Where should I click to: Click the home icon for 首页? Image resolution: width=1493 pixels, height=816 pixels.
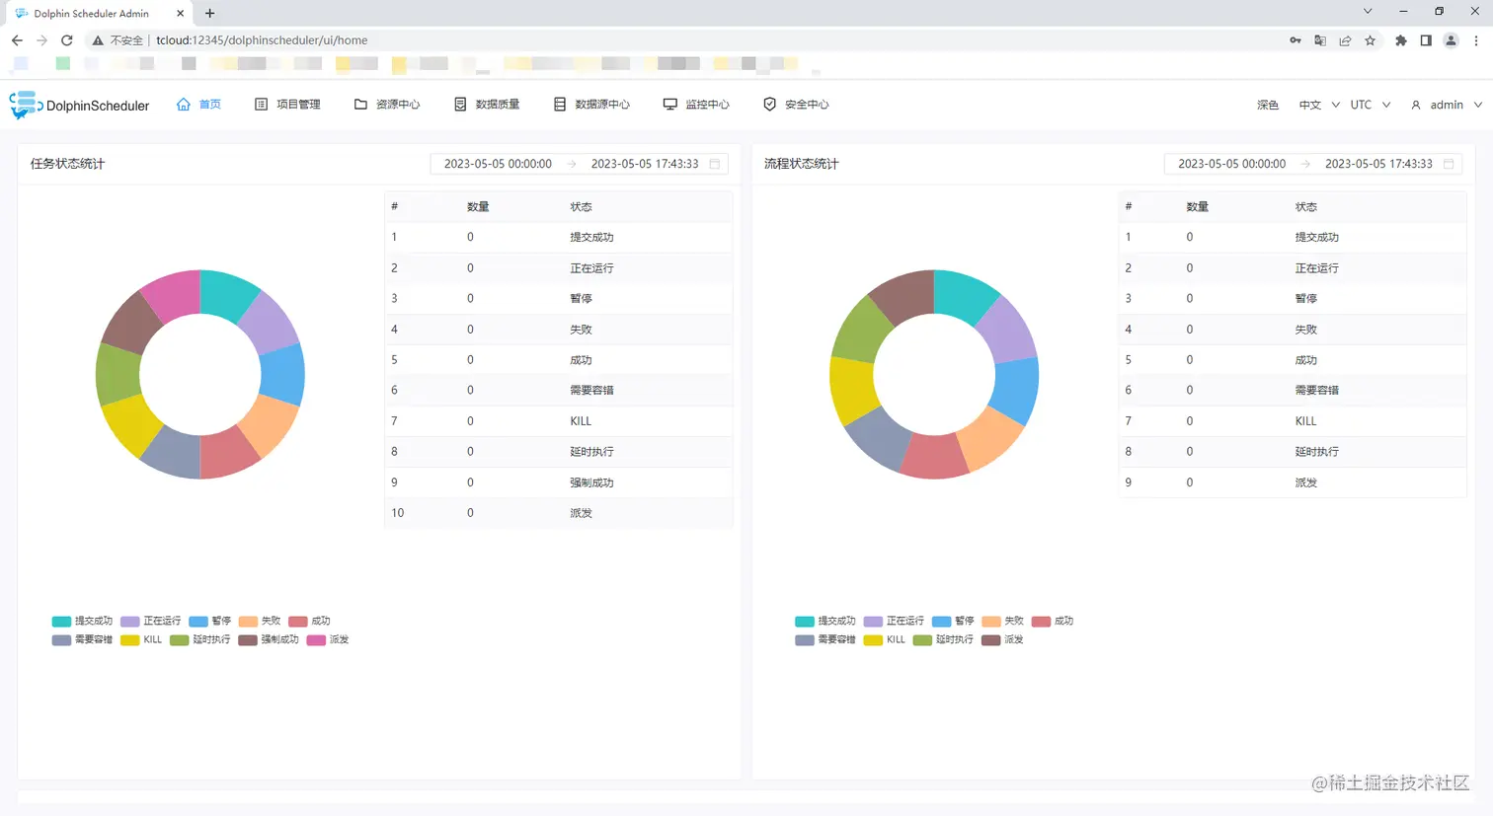pos(183,105)
